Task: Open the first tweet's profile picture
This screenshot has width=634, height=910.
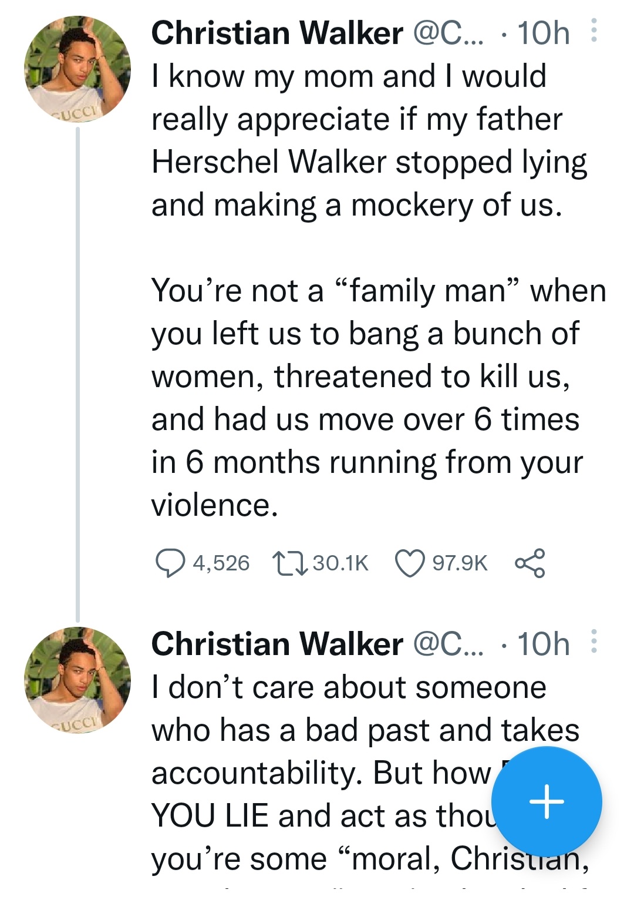Action: 77,69
